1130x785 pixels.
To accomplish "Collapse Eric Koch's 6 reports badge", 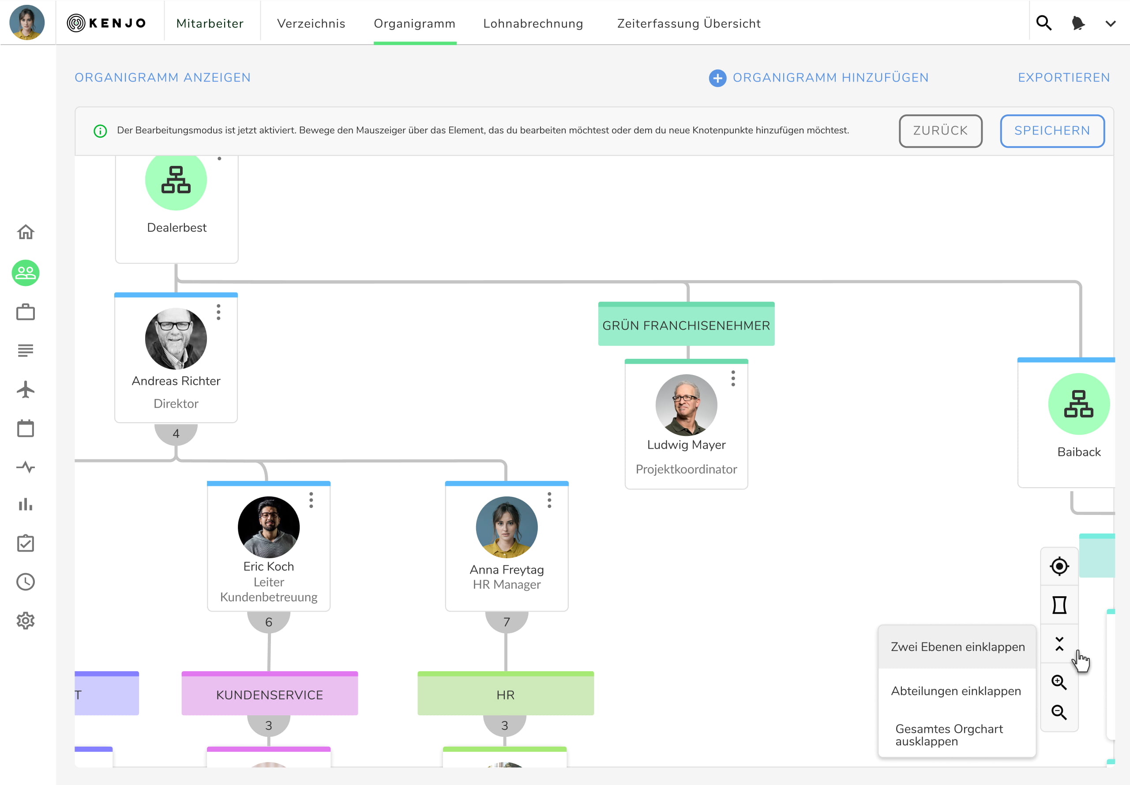I will click(268, 622).
